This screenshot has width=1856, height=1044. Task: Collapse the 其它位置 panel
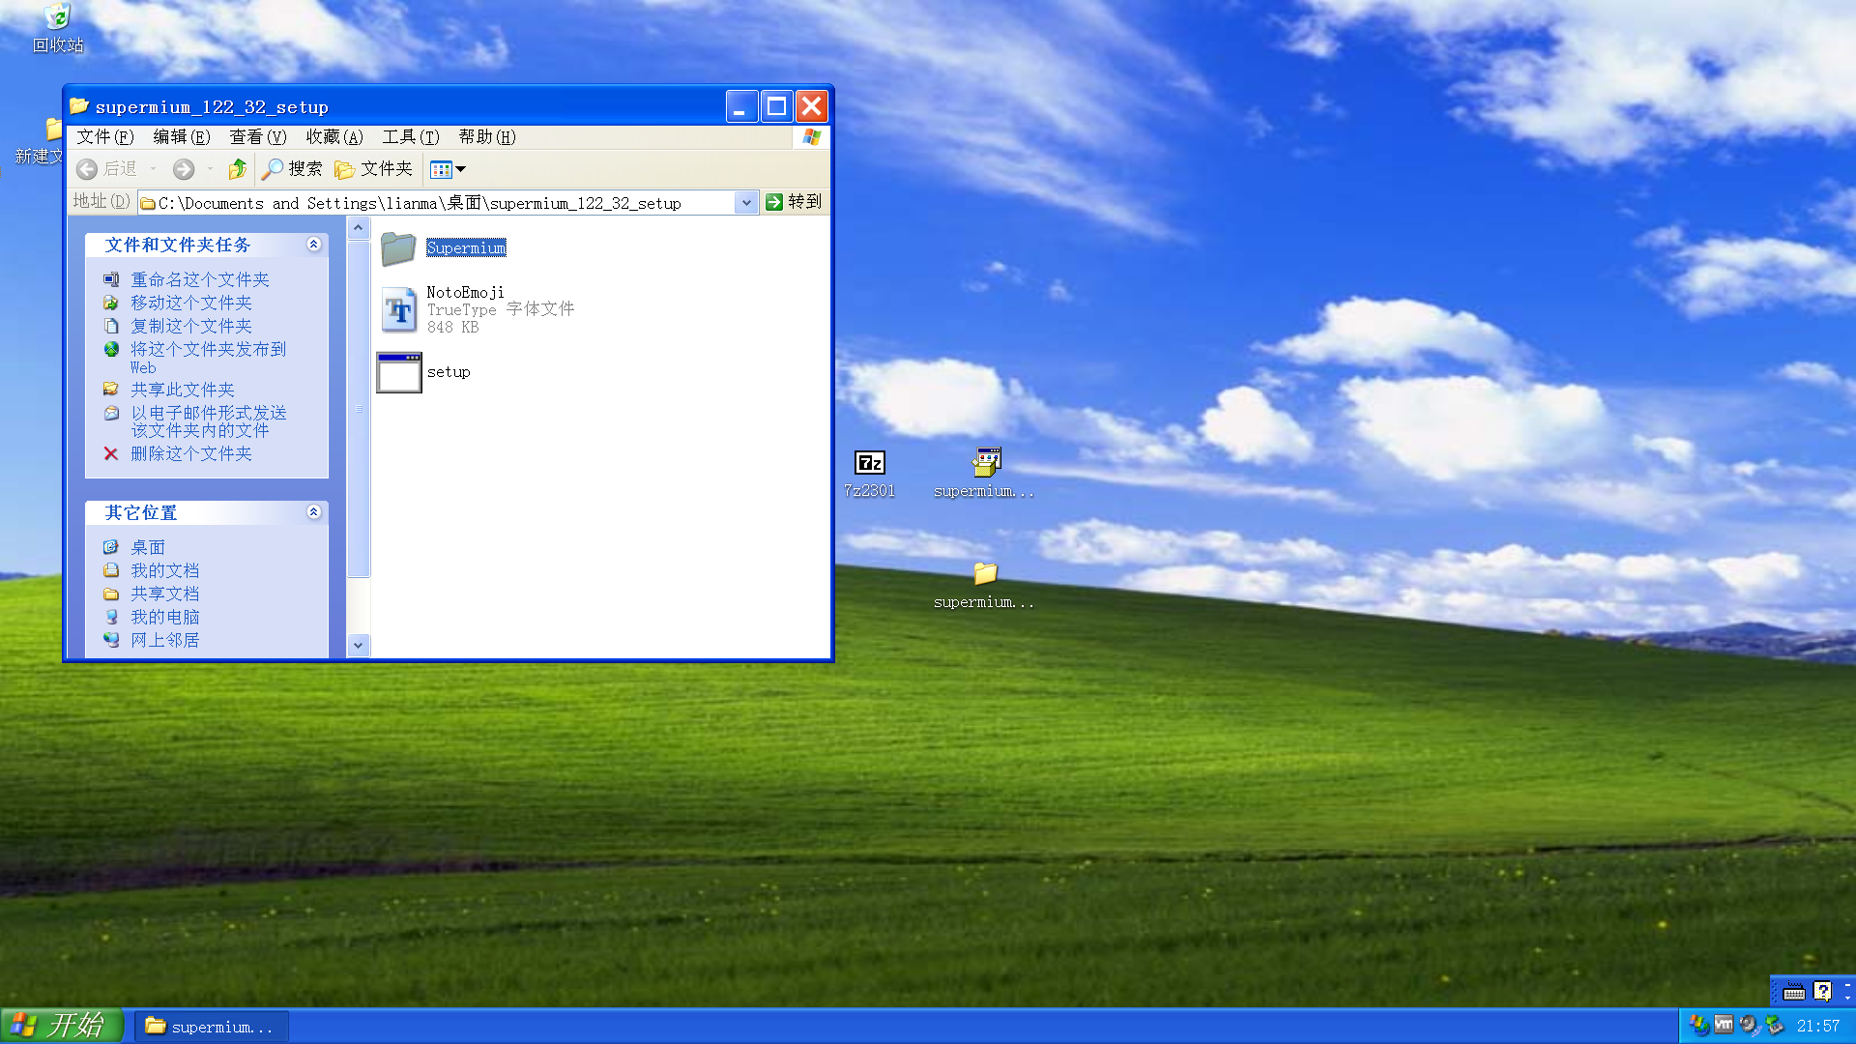pyautogui.click(x=313, y=512)
